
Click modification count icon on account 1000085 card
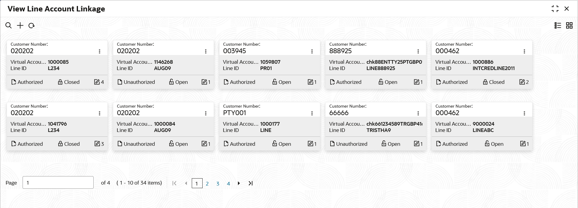tap(97, 82)
